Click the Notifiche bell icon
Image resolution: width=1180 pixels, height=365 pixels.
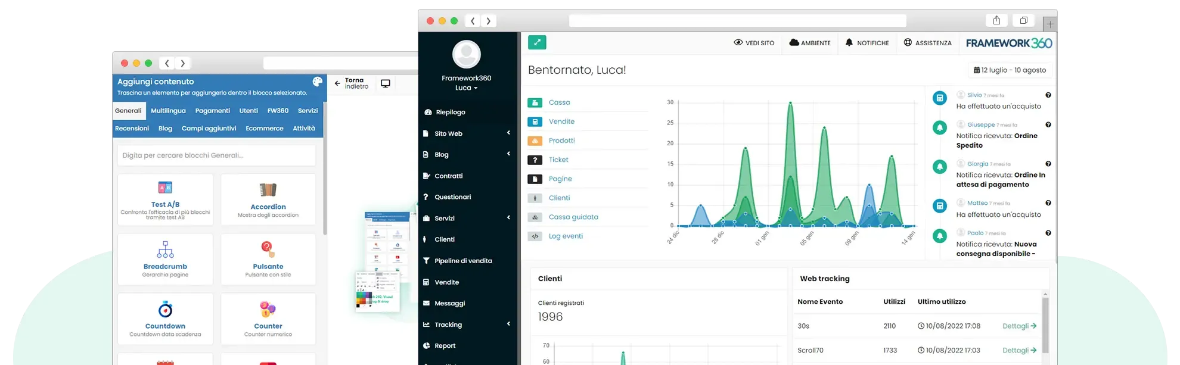[x=849, y=42]
